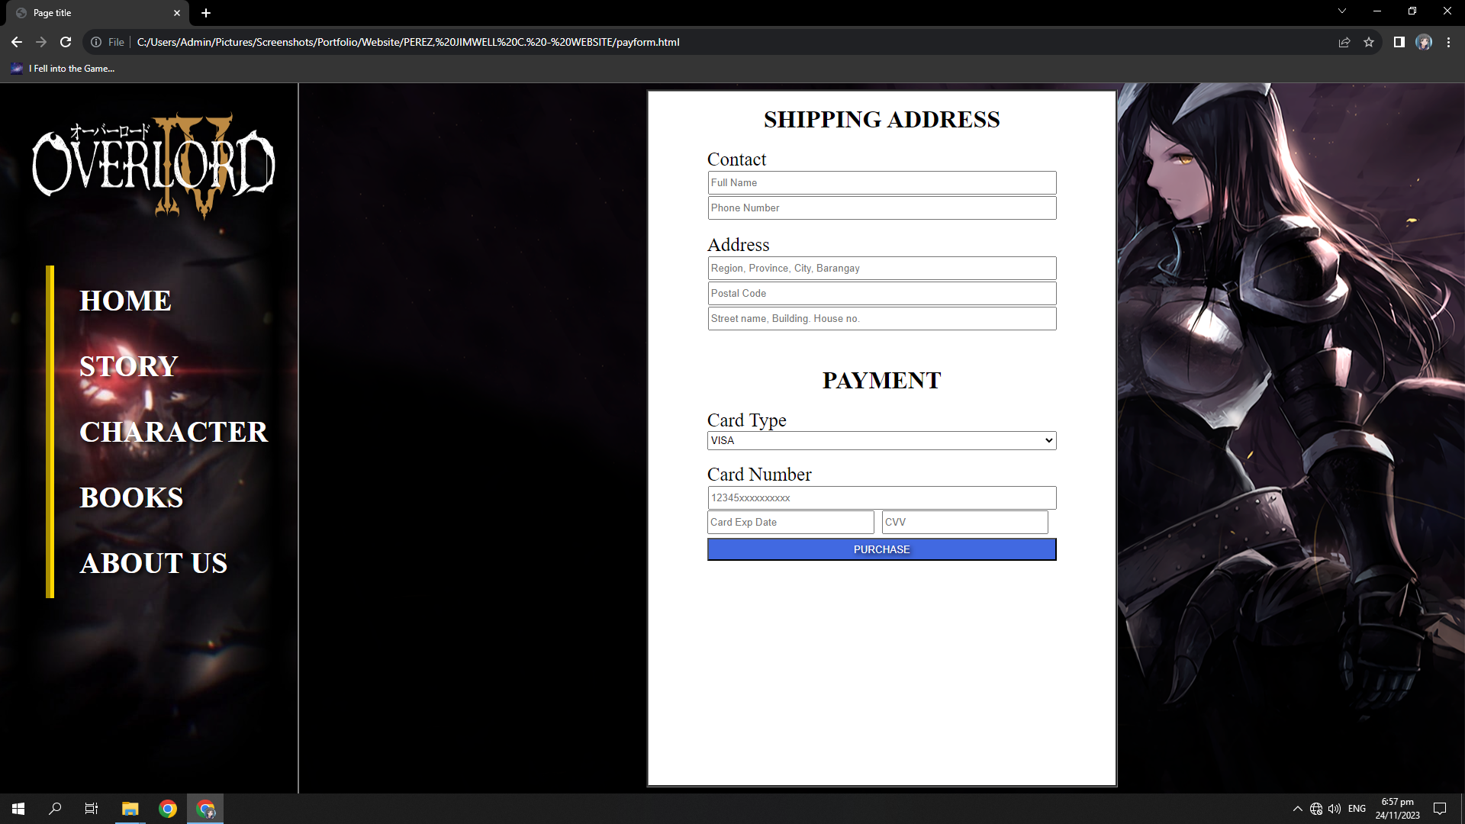Minimize the Chrome window
The width and height of the screenshot is (1465, 824).
(x=1377, y=11)
